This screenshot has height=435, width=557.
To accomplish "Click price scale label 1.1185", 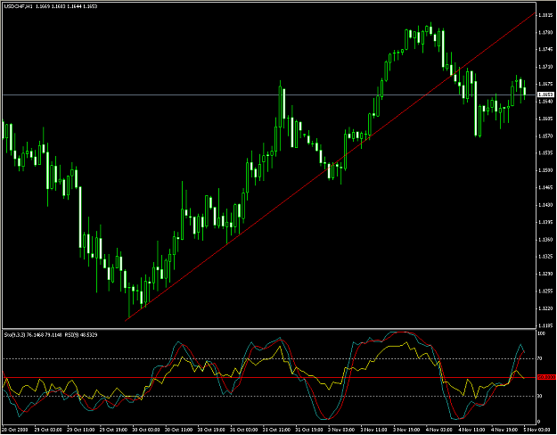I will coord(545,326).
